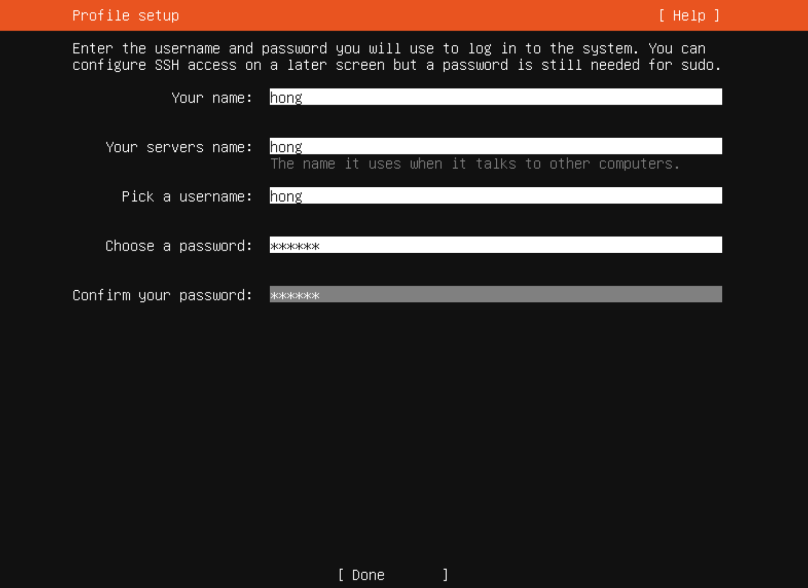This screenshot has width=808, height=588.
Task: Click the 'hong' text in Your servers name
Action: coord(286,147)
